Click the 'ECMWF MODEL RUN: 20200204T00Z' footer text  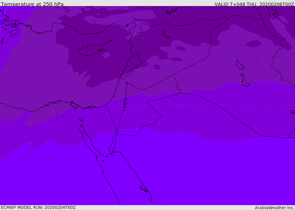point(38,207)
